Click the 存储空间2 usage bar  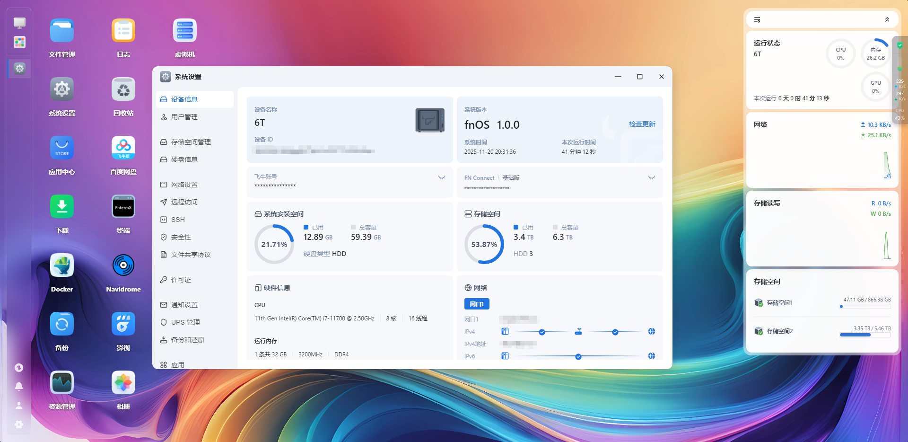tap(865, 335)
